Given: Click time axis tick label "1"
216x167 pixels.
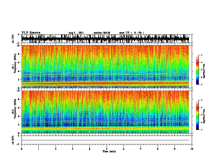Looking at the screenshot, I should [38, 149].
